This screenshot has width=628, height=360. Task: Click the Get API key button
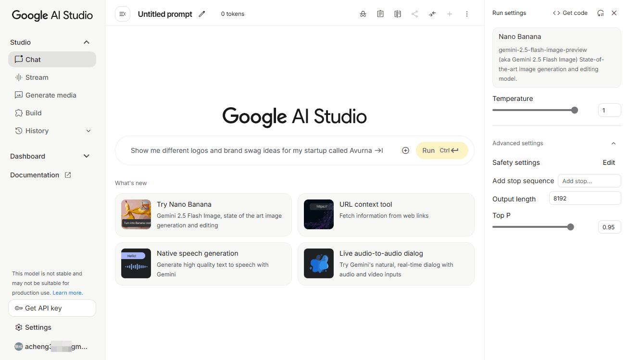pos(52,308)
